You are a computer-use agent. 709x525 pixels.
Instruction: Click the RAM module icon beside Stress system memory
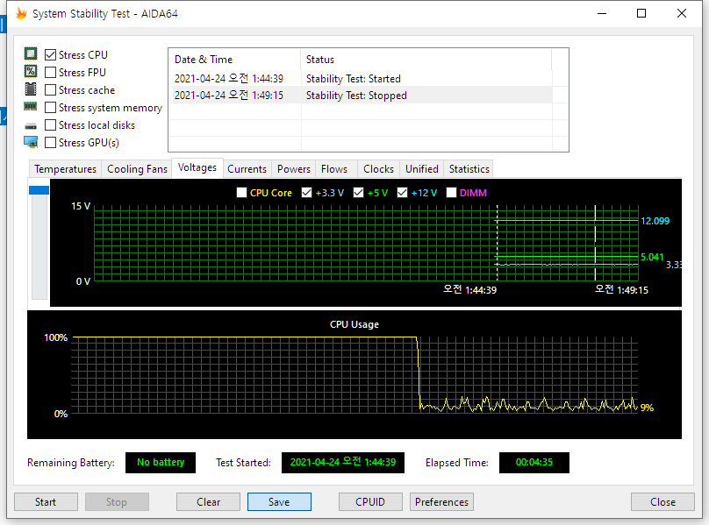pyautogui.click(x=31, y=107)
